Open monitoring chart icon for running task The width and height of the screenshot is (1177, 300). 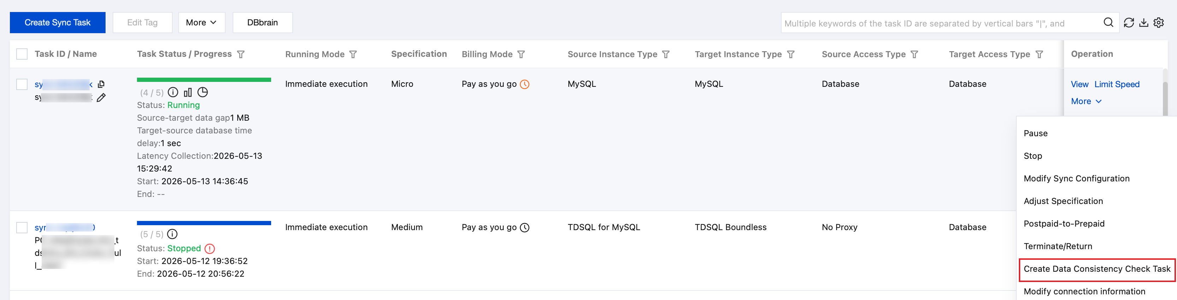coord(188,92)
